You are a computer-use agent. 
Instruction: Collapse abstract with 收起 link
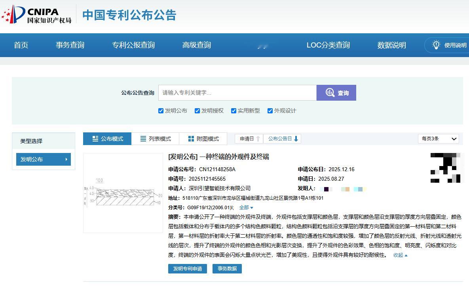tap(400, 255)
